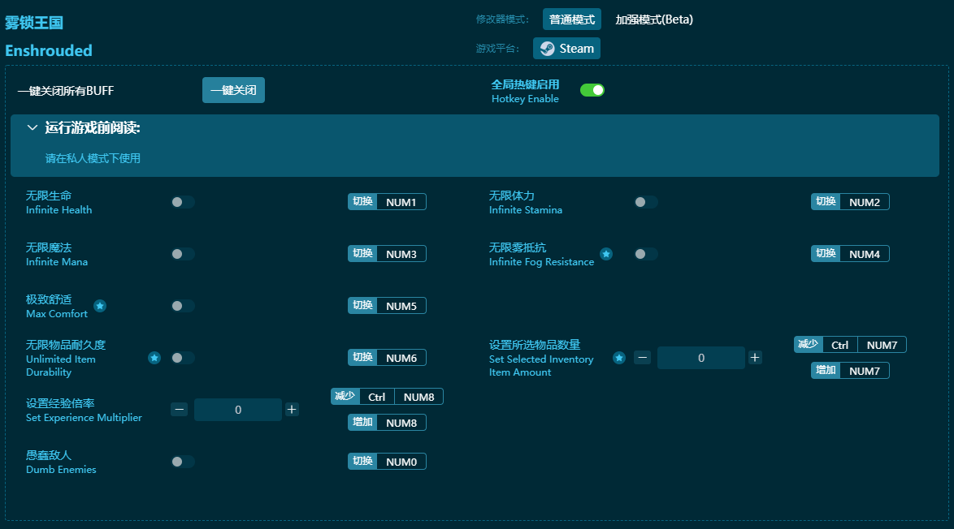Switch on Max Comfort
This screenshot has height=529, width=954.
pyautogui.click(x=183, y=306)
